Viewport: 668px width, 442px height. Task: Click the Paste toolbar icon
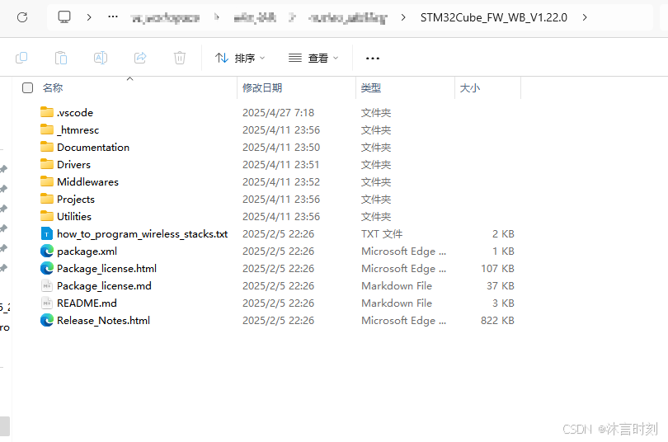(x=61, y=58)
